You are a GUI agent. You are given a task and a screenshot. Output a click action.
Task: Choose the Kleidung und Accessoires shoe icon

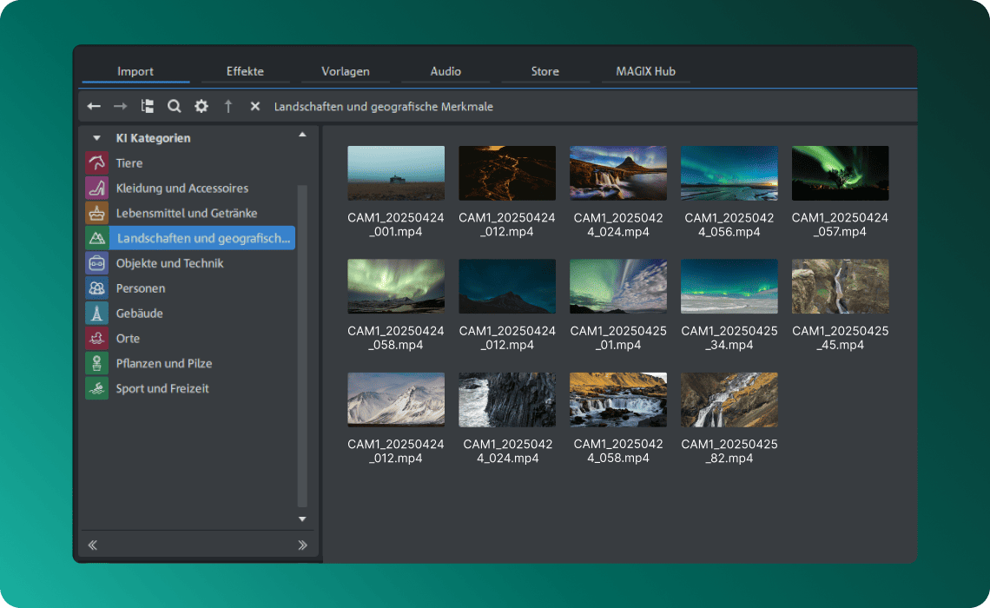[x=96, y=188]
